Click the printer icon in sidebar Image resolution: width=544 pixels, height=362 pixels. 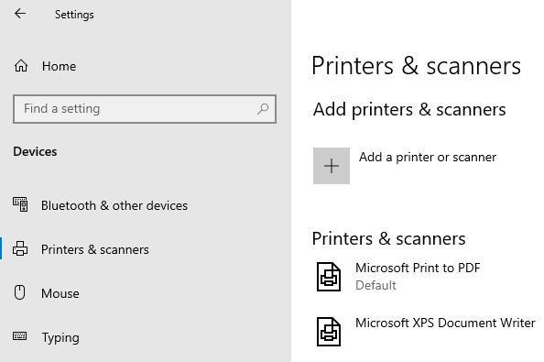tap(20, 248)
